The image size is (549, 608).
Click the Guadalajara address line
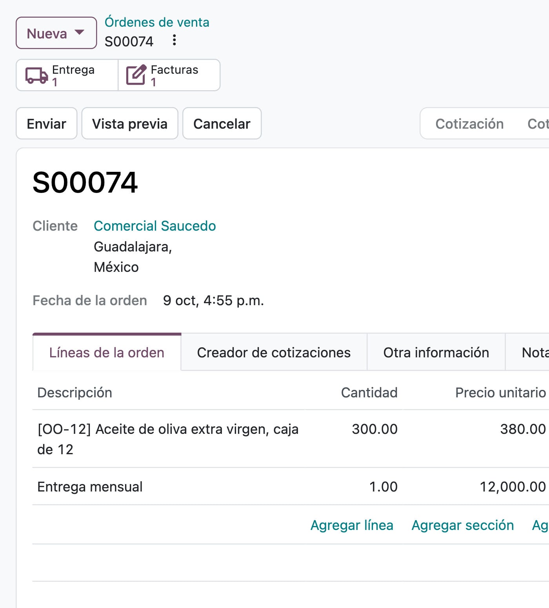133,247
